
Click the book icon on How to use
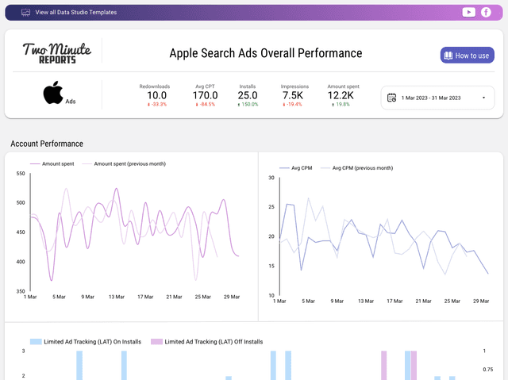(x=448, y=56)
